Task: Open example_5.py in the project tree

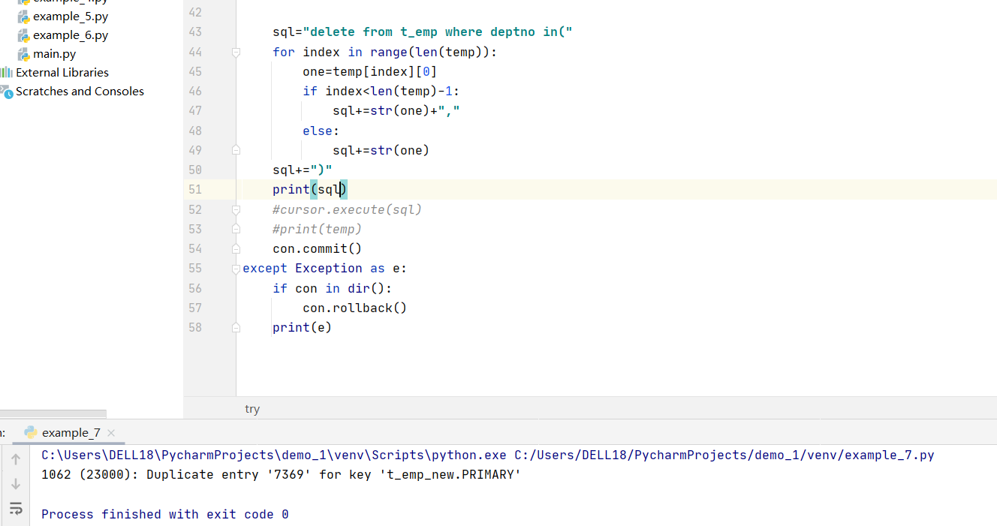Action: 70,17
